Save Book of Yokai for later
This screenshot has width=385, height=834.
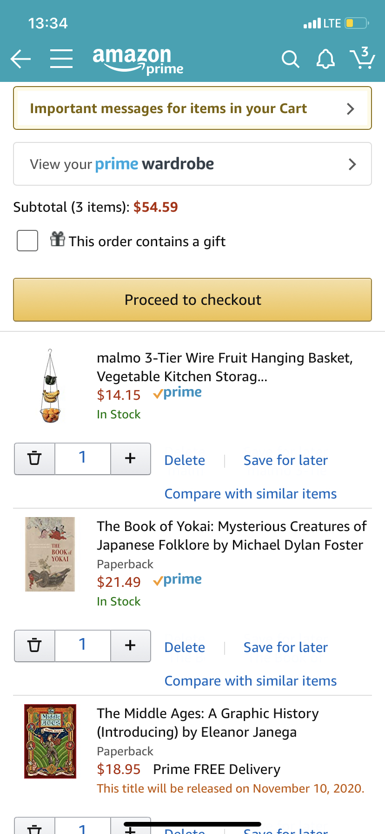click(285, 647)
